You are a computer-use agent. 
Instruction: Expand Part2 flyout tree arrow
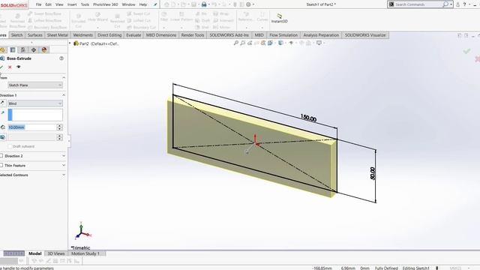70,43
